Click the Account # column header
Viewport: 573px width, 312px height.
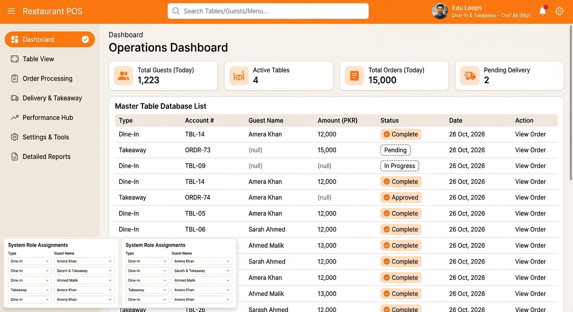tap(199, 121)
